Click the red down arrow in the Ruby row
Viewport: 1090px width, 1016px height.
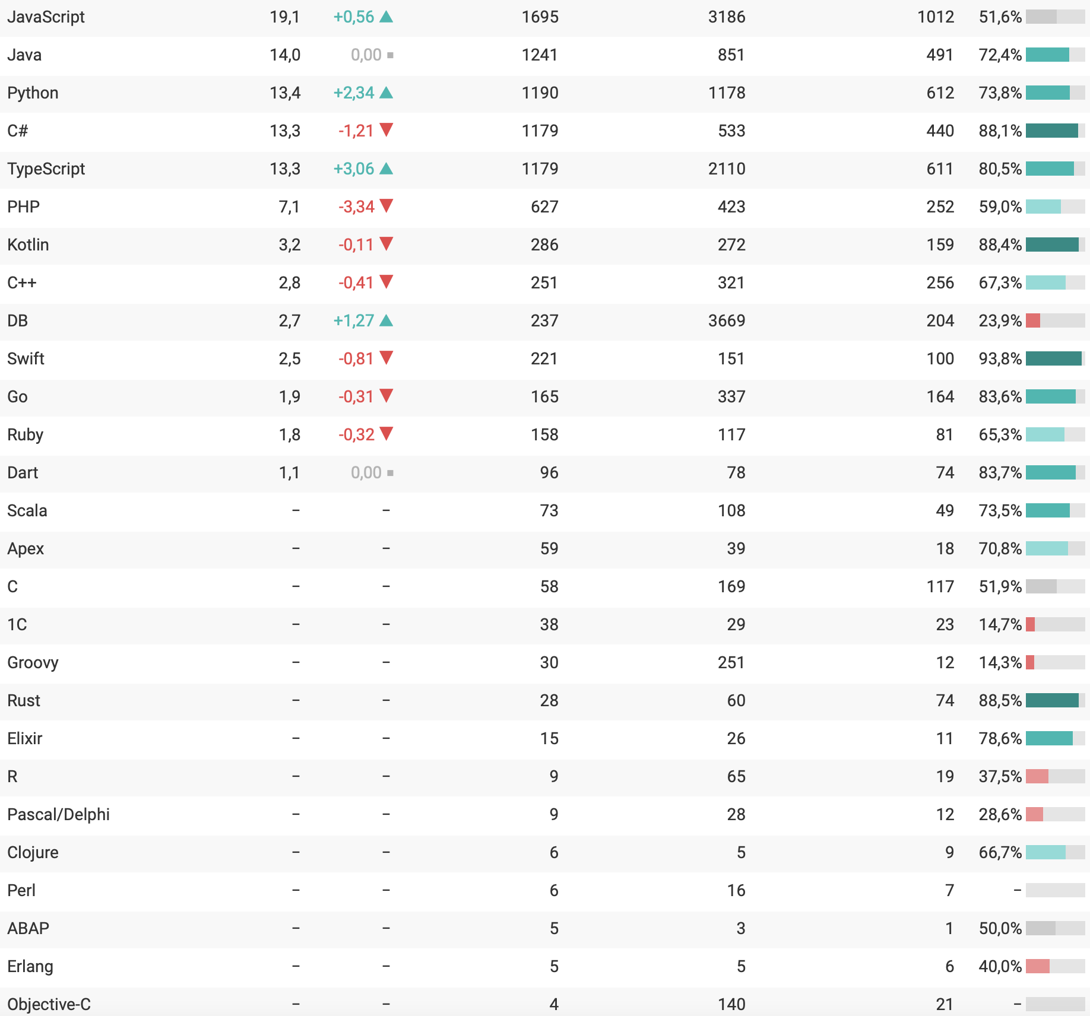tap(386, 434)
